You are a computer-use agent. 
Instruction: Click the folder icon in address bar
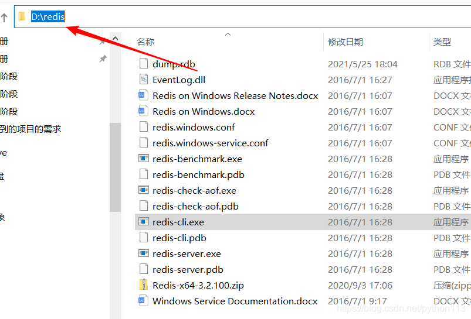point(22,16)
